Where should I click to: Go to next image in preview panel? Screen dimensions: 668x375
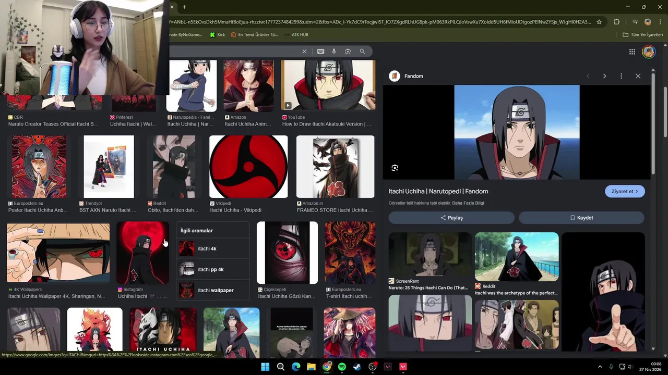point(604,76)
